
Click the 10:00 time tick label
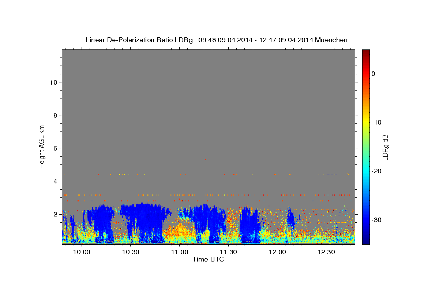click(82, 252)
